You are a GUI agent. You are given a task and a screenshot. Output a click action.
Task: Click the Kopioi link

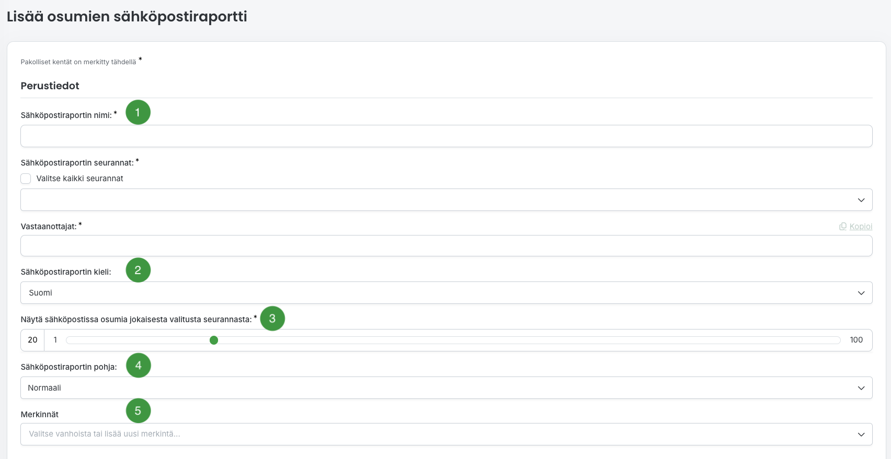(861, 227)
